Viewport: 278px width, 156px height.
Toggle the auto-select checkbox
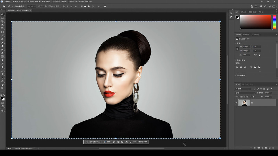pyautogui.click(x=16, y=6)
